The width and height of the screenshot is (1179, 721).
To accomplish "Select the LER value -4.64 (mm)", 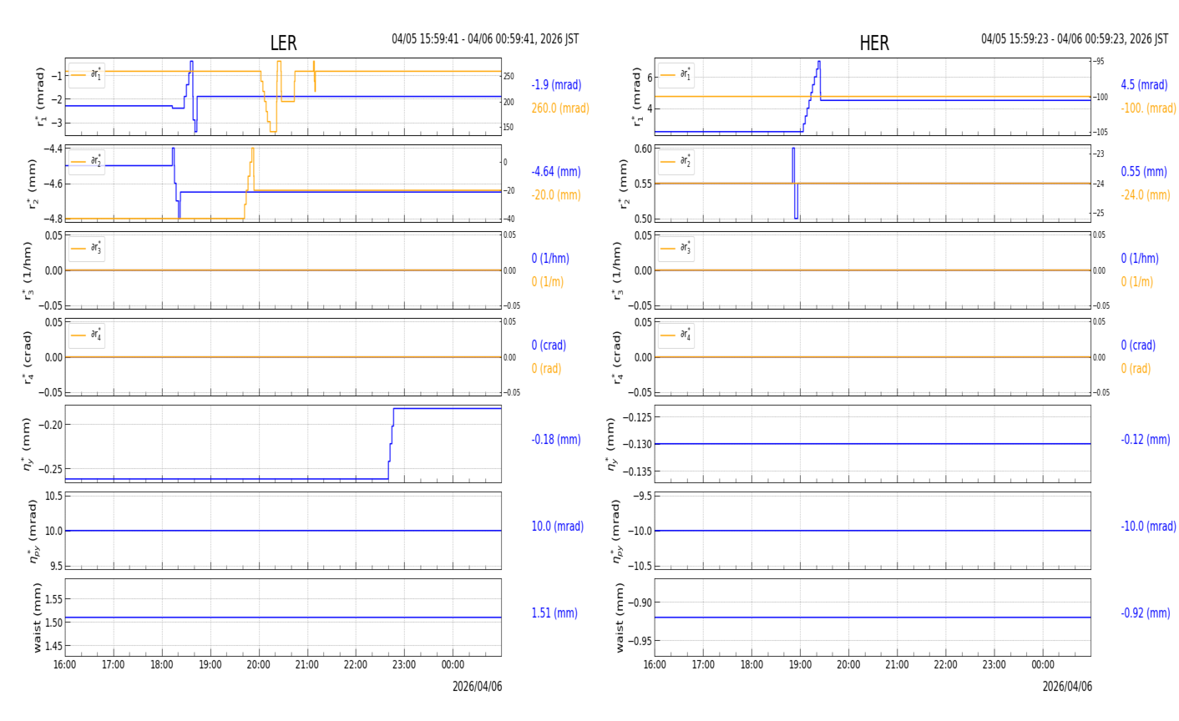I will tap(556, 172).
